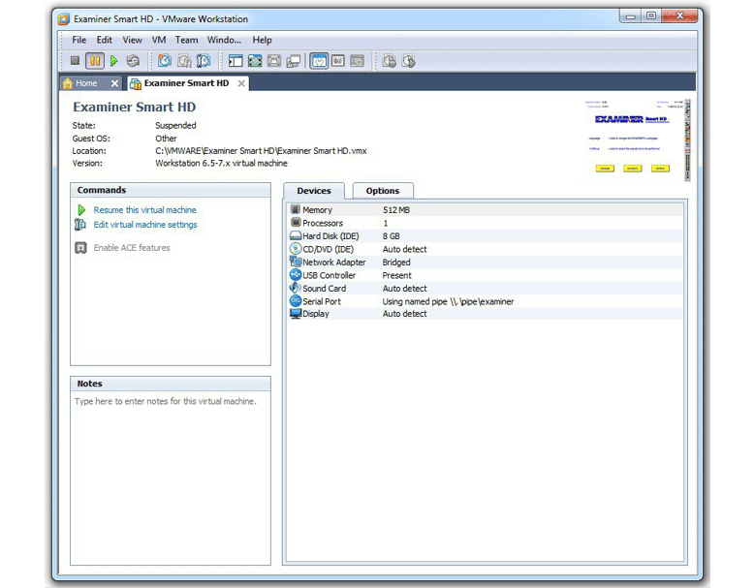
Task: Toggle the sidebar view toolbar icon
Action: pyautogui.click(x=236, y=61)
